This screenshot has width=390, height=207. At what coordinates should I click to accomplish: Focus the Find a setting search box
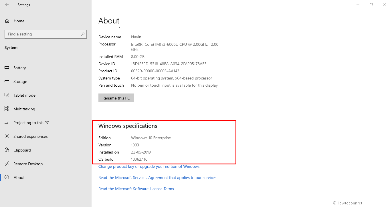46,34
